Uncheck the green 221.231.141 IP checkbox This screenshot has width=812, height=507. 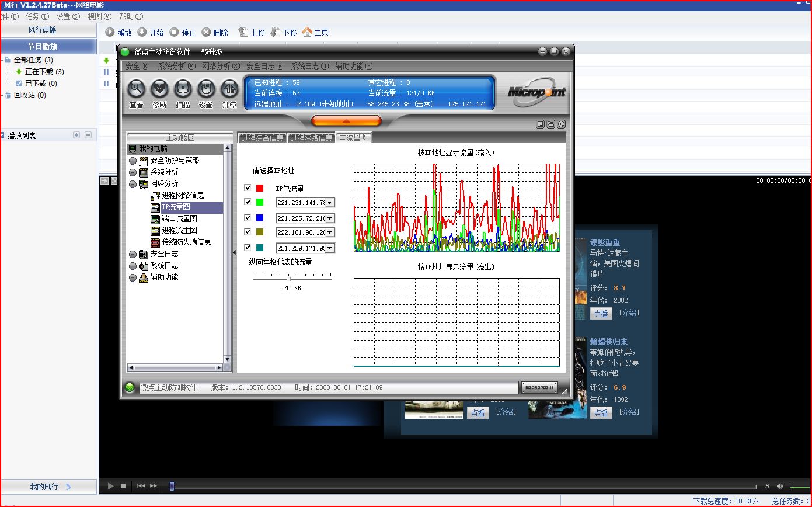coord(248,202)
